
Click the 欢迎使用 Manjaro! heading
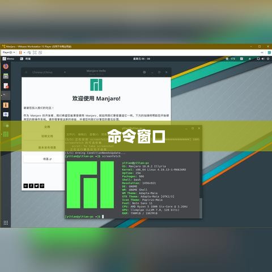click(x=96, y=99)
